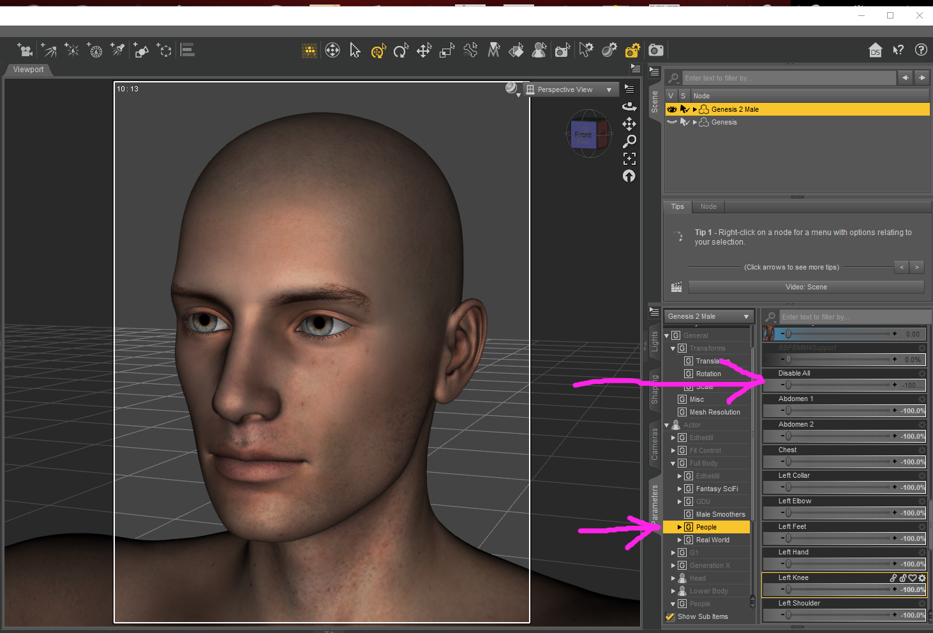Click the viewport zoom magnifier icon
The height and width of the screenshot is (633, 933).
(x=629, y=141)
